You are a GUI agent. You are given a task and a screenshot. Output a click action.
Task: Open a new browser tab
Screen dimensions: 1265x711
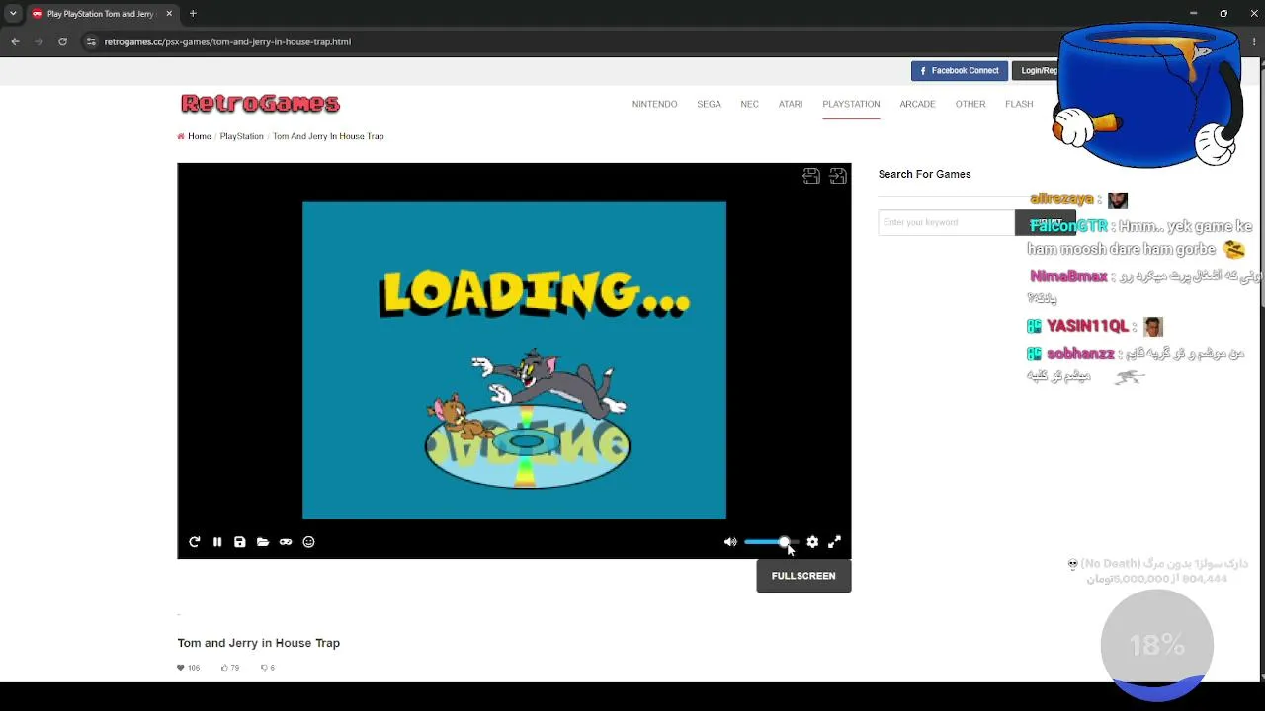click(x=193, y=14)
